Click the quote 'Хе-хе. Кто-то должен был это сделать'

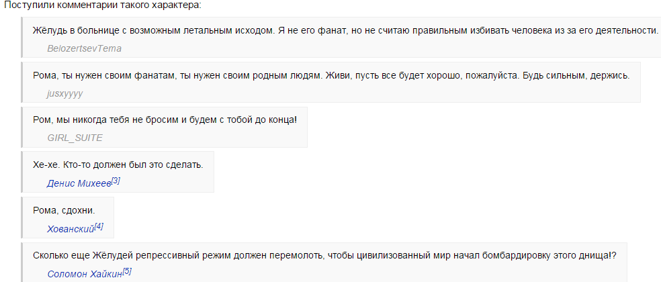coord(118,164)
